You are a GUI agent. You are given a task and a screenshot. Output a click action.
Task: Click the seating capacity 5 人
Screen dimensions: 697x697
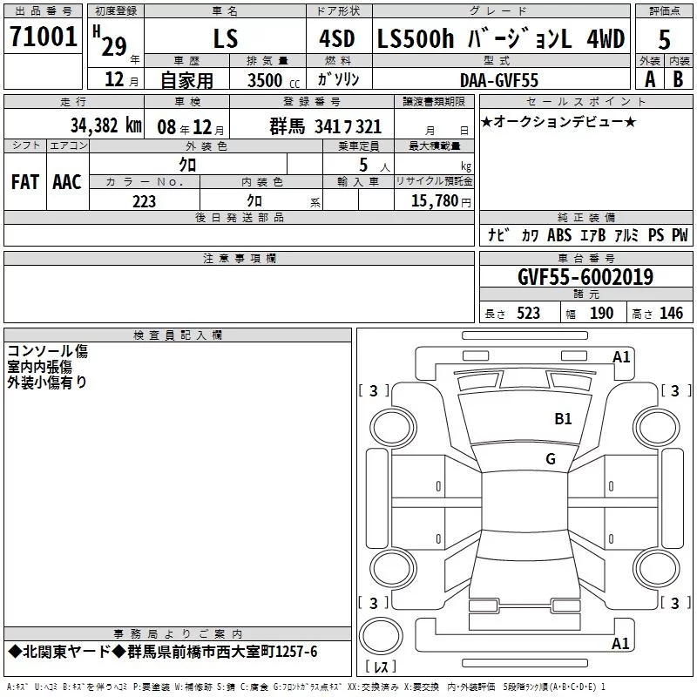pos(374,166)
